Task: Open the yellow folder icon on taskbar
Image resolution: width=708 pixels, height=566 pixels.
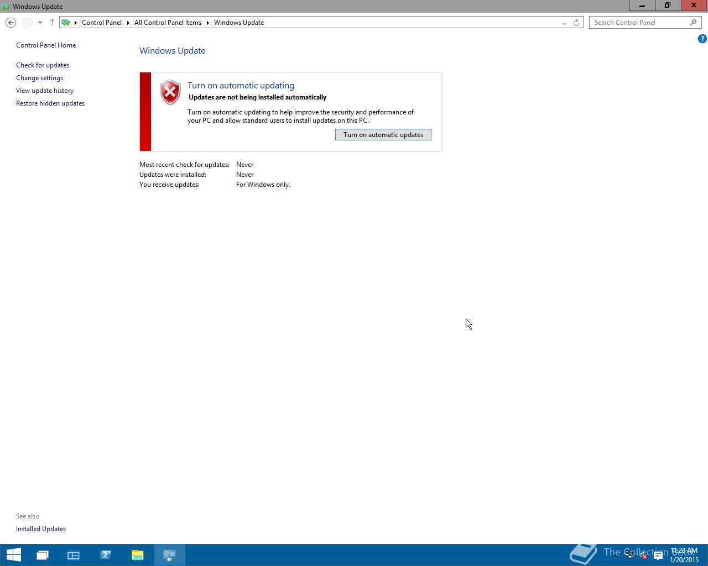Action: click(138, 555)
